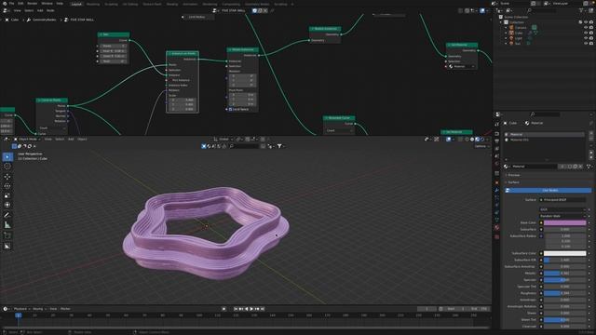Viewport: 596px width, 335px height.
Task: Expand the Collection in the outliner
Action: click(501, 22)
